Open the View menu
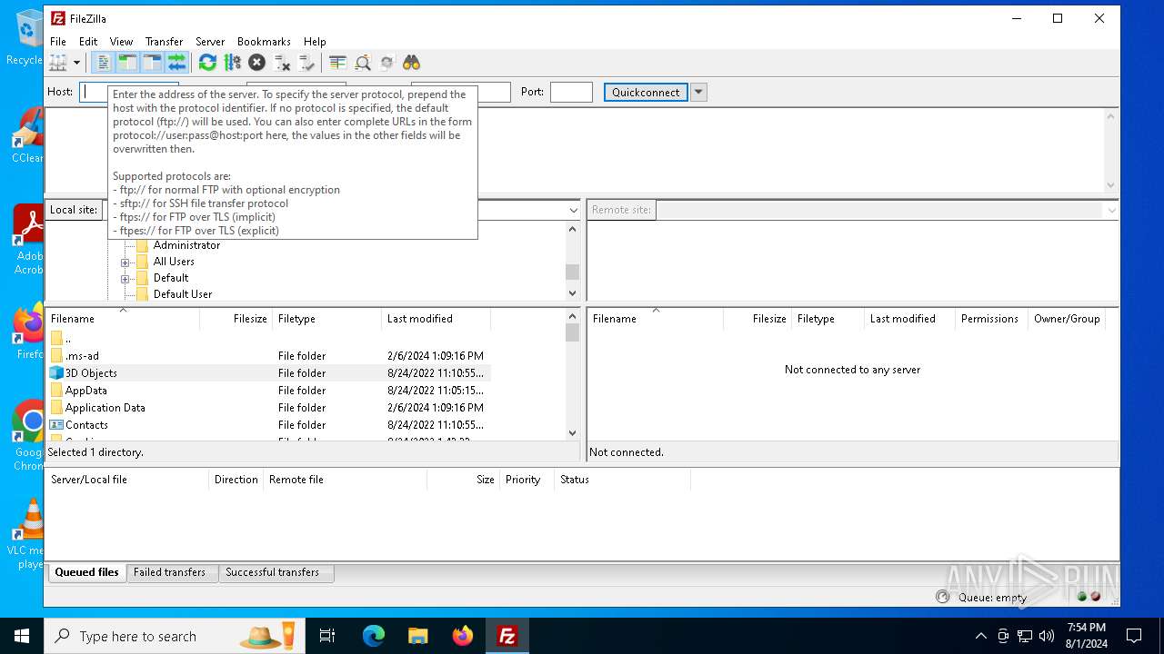Viewport: 1164px width, 654px height. coord(121,42)
